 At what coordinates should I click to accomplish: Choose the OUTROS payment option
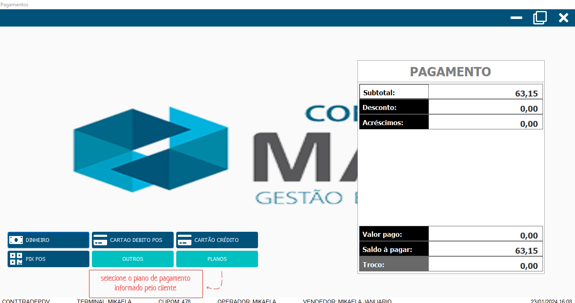click(x=133, y=259)
